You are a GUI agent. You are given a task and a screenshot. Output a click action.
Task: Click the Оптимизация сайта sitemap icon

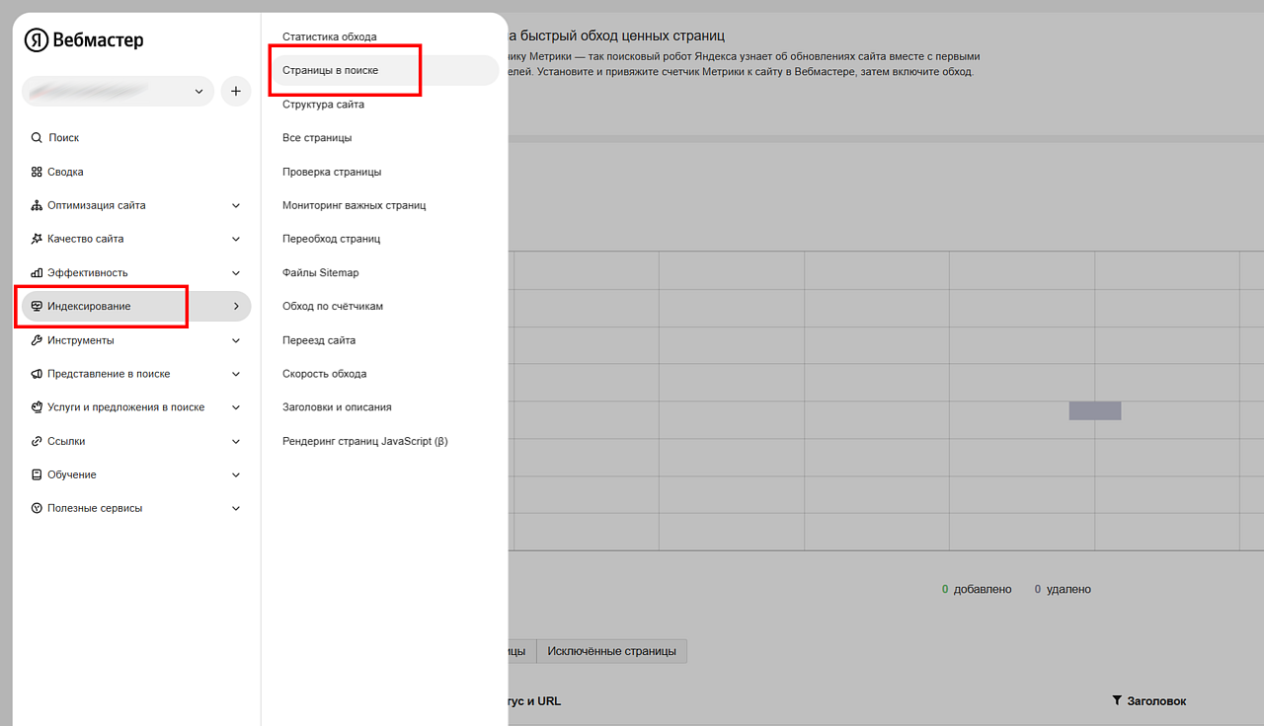point(37,205)
